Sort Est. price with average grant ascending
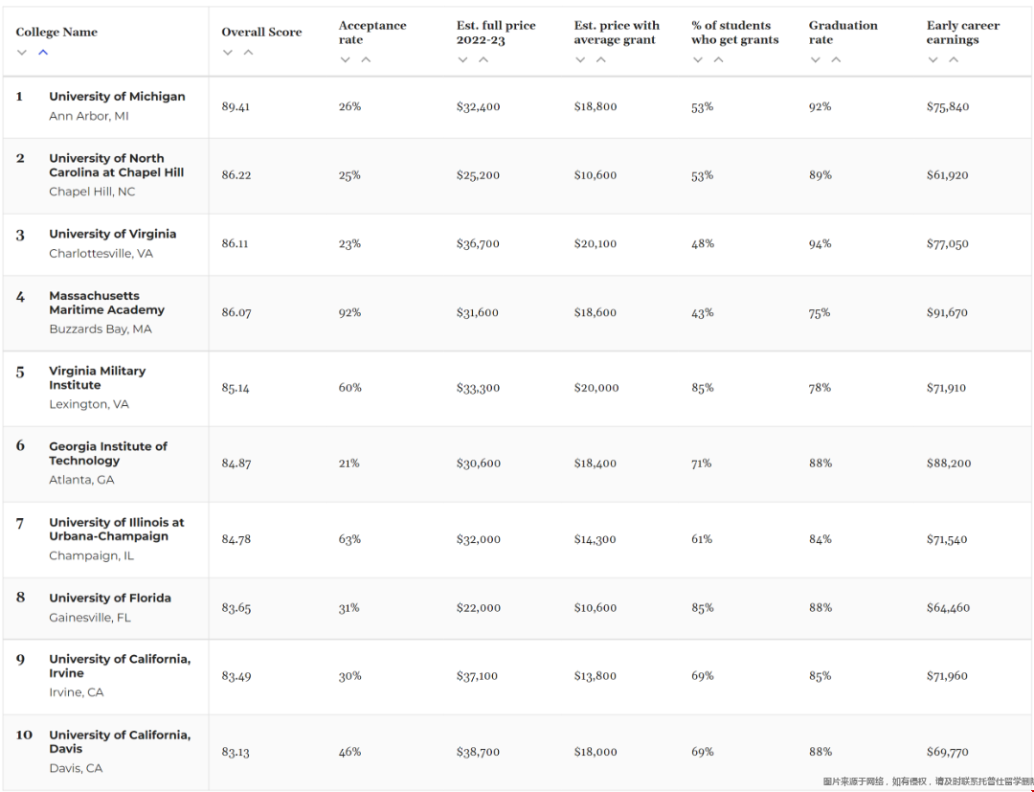Image resolution: width=1034 pixels, height=792 pixels. tap(601, 60)
